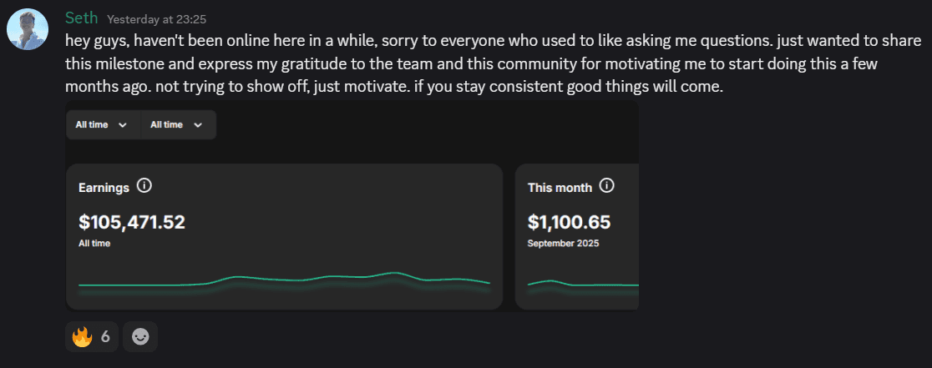The image size is (932, 368).
Task: Click the 'September 2025' label
Action: 563,244
